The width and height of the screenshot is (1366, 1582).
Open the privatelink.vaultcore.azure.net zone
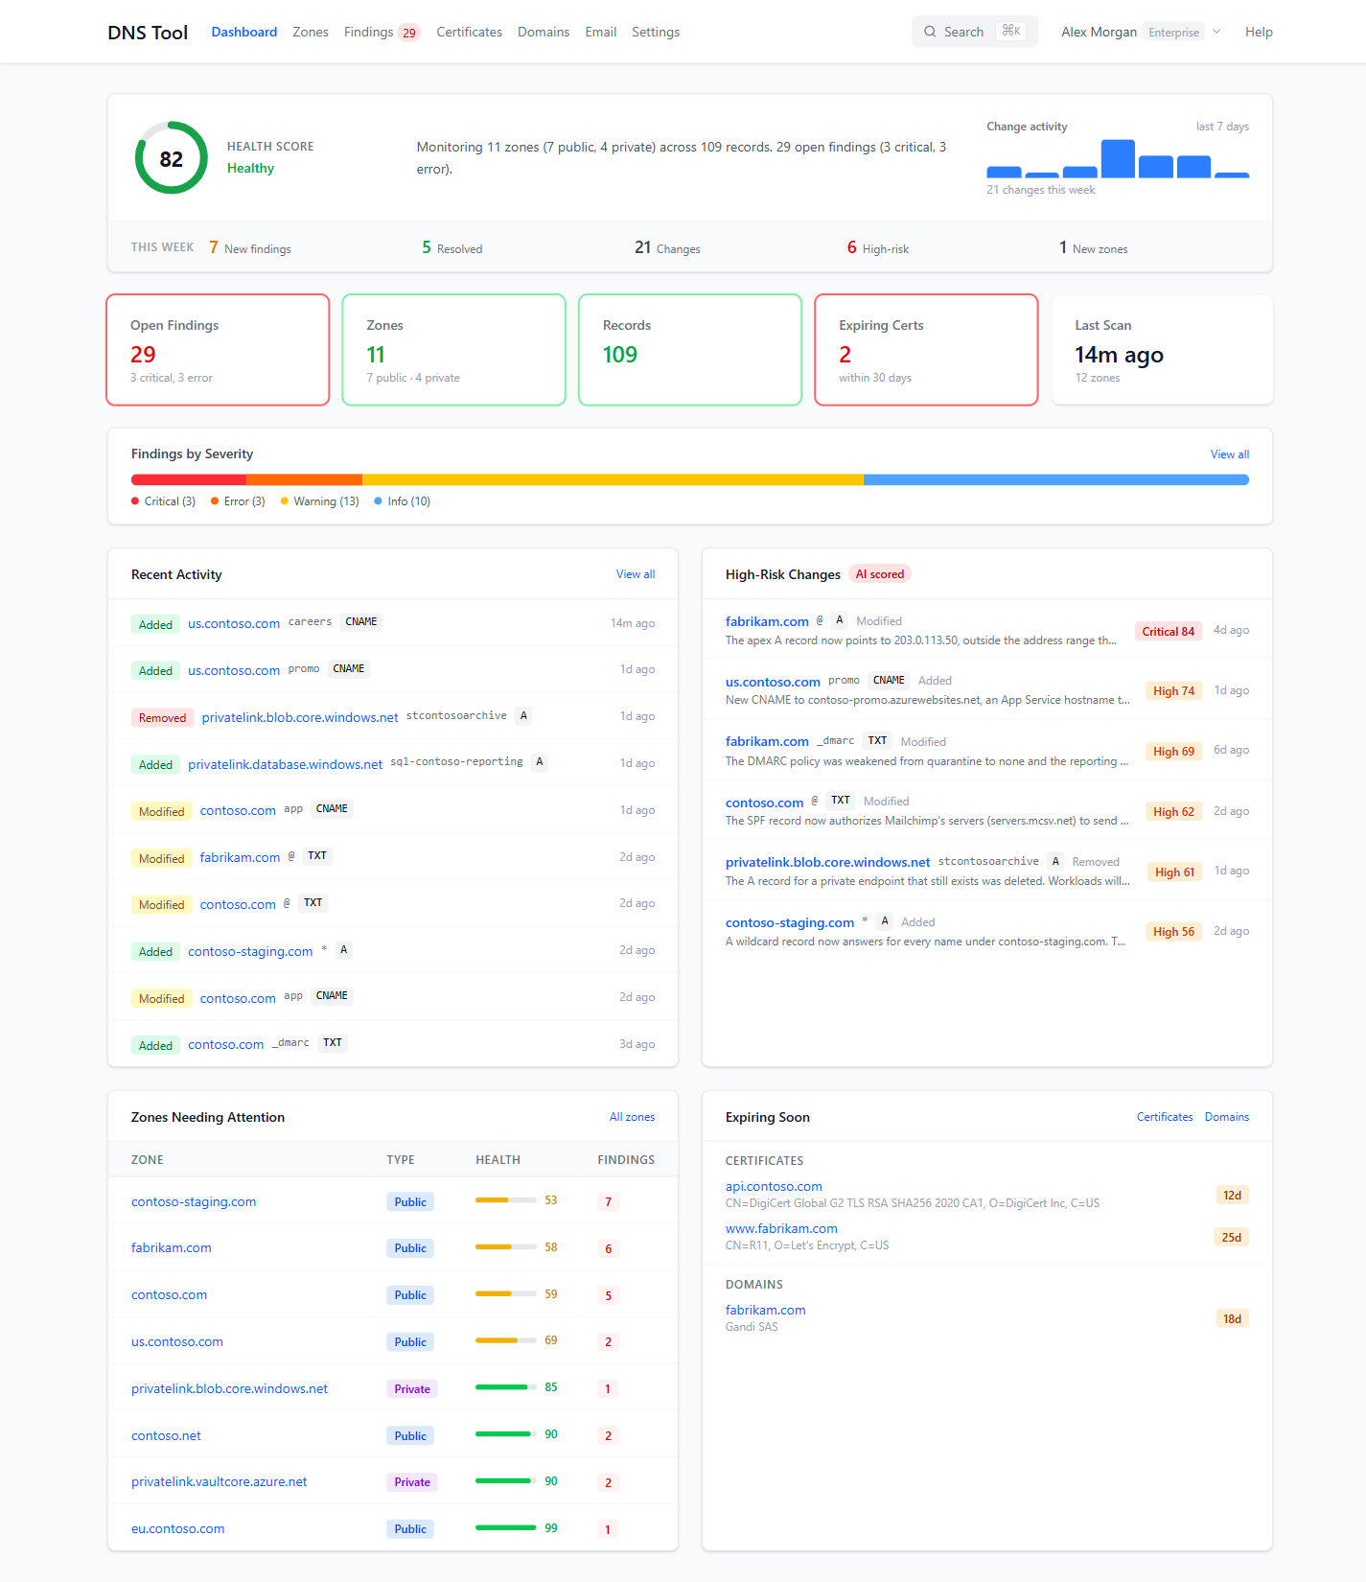220,1481
